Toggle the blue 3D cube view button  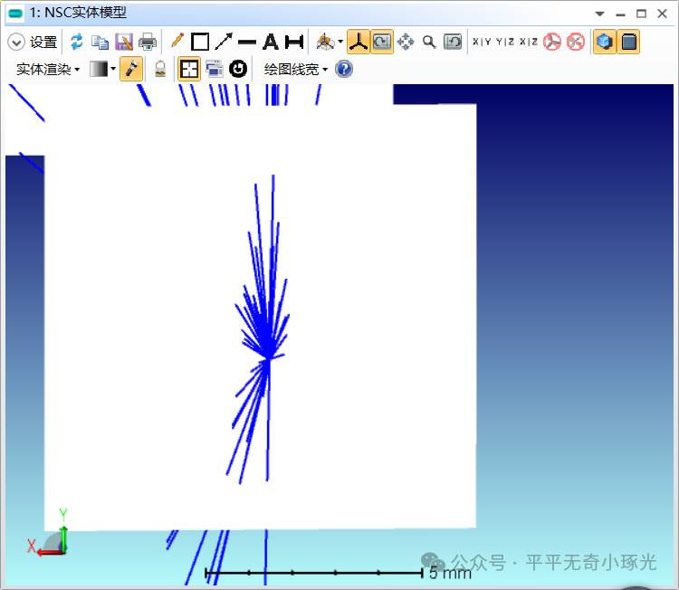coord(605,42)
